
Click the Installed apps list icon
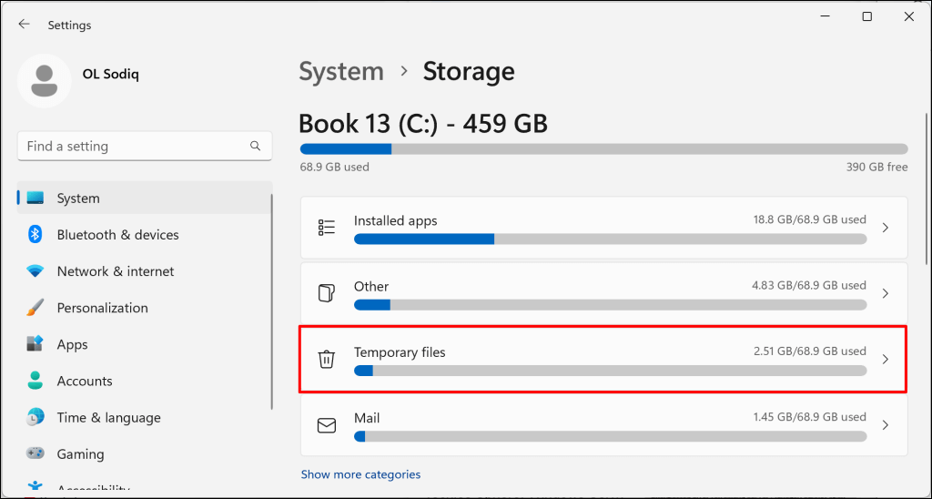pos(327,228)
